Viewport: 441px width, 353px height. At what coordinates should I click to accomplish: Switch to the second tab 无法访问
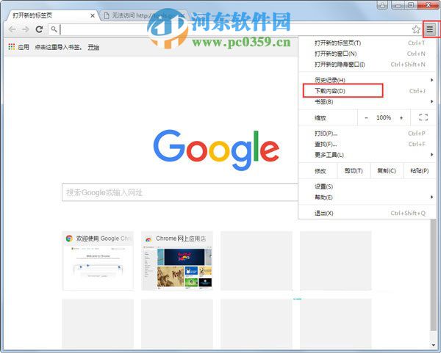[x=143, y=15]
